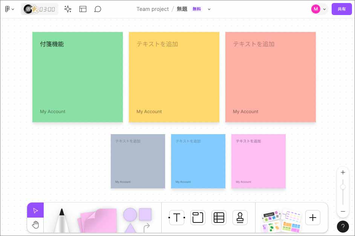Open the main Figma menu

tap(8, 9)
